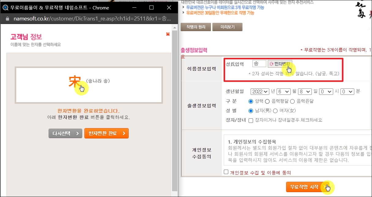Open the 작명의 원리 button
Screen dimensions: 372x197
tap(196, 27)
